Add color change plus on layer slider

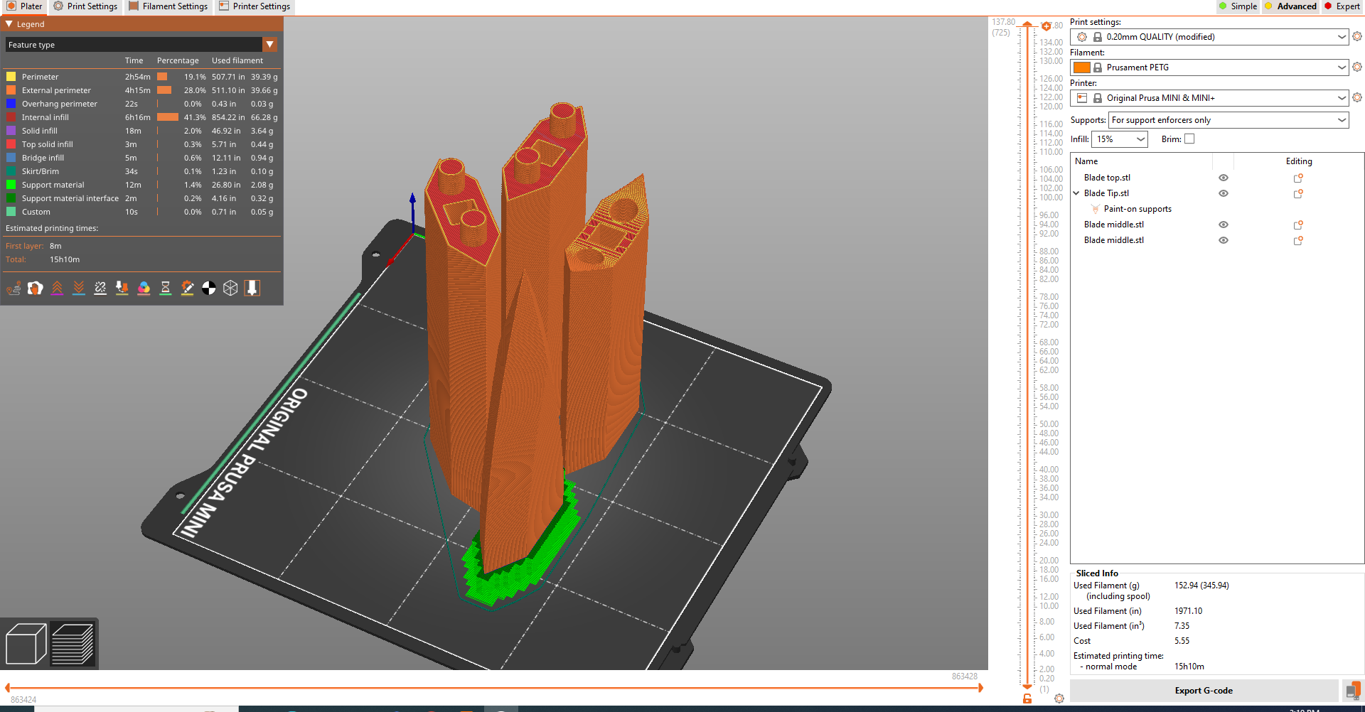tap(1046, 26)
